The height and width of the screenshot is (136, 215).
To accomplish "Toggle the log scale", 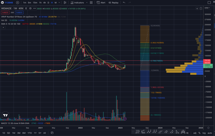I will 204,133.
